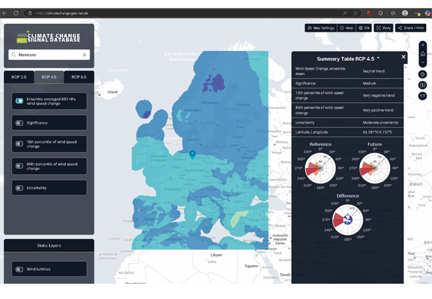Turn on the Uncertainty layer
432x299 pixels.
19,188
